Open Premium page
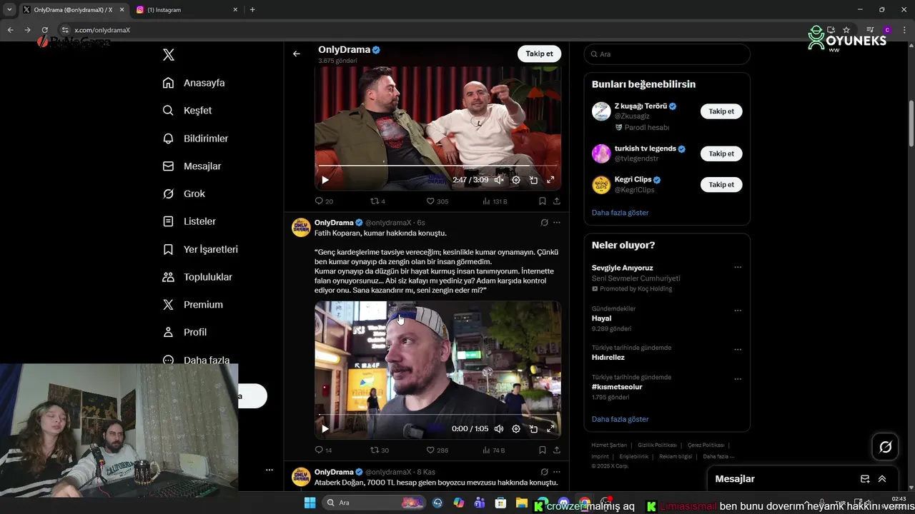The image size is (915, 514). point(192,305)
